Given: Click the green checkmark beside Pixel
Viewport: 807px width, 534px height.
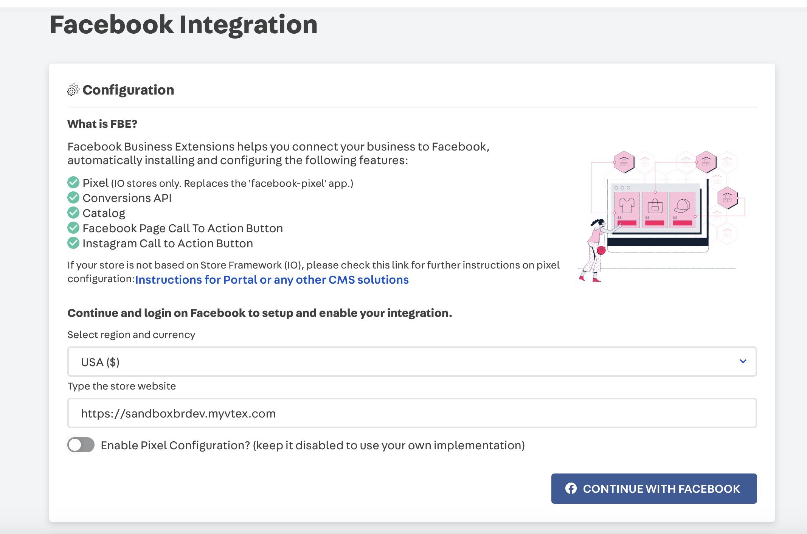Looking at the screenshot, I should [73, 183].
